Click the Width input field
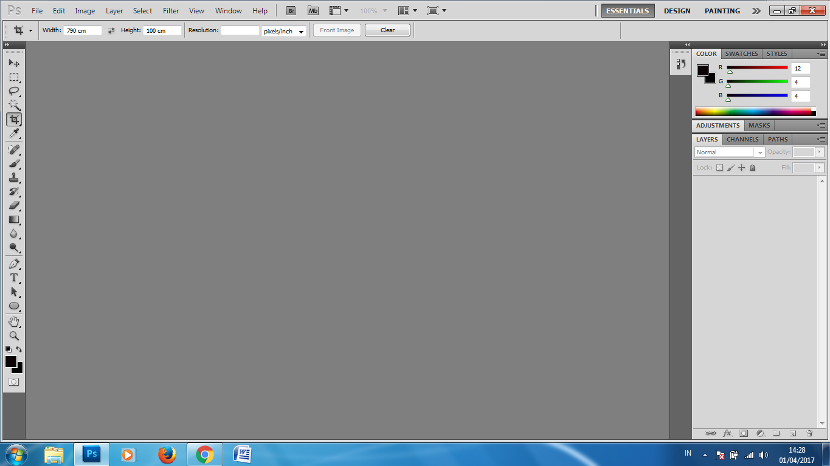The width and height of the screenshot is (830, 466). [82, 30]
